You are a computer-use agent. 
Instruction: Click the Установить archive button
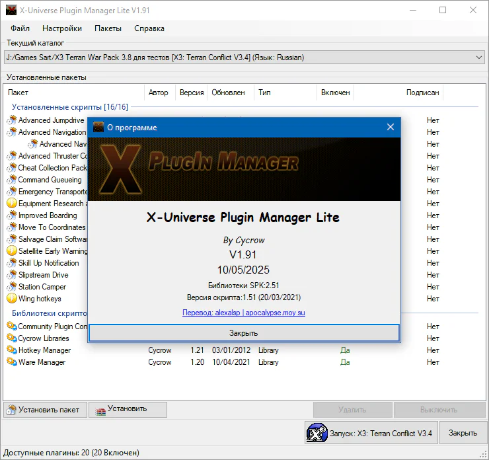tap(128, 410)
